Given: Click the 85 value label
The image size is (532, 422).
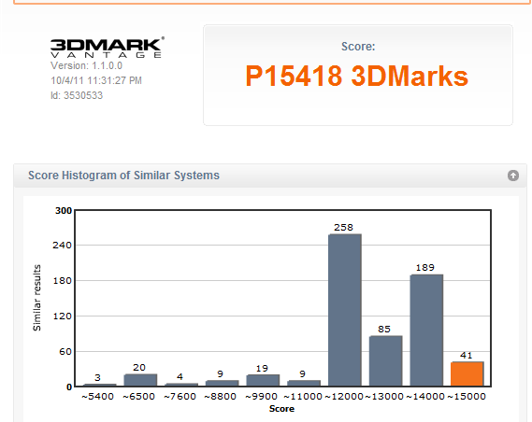Looking at the screenshot, I should 384,330.
